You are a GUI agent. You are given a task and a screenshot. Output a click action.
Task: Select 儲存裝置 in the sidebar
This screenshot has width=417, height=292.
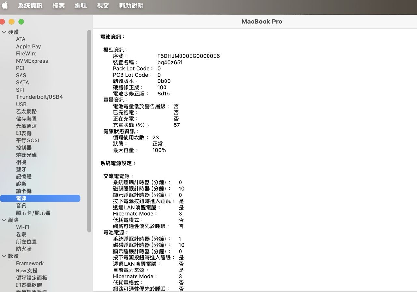click(26, 119)
